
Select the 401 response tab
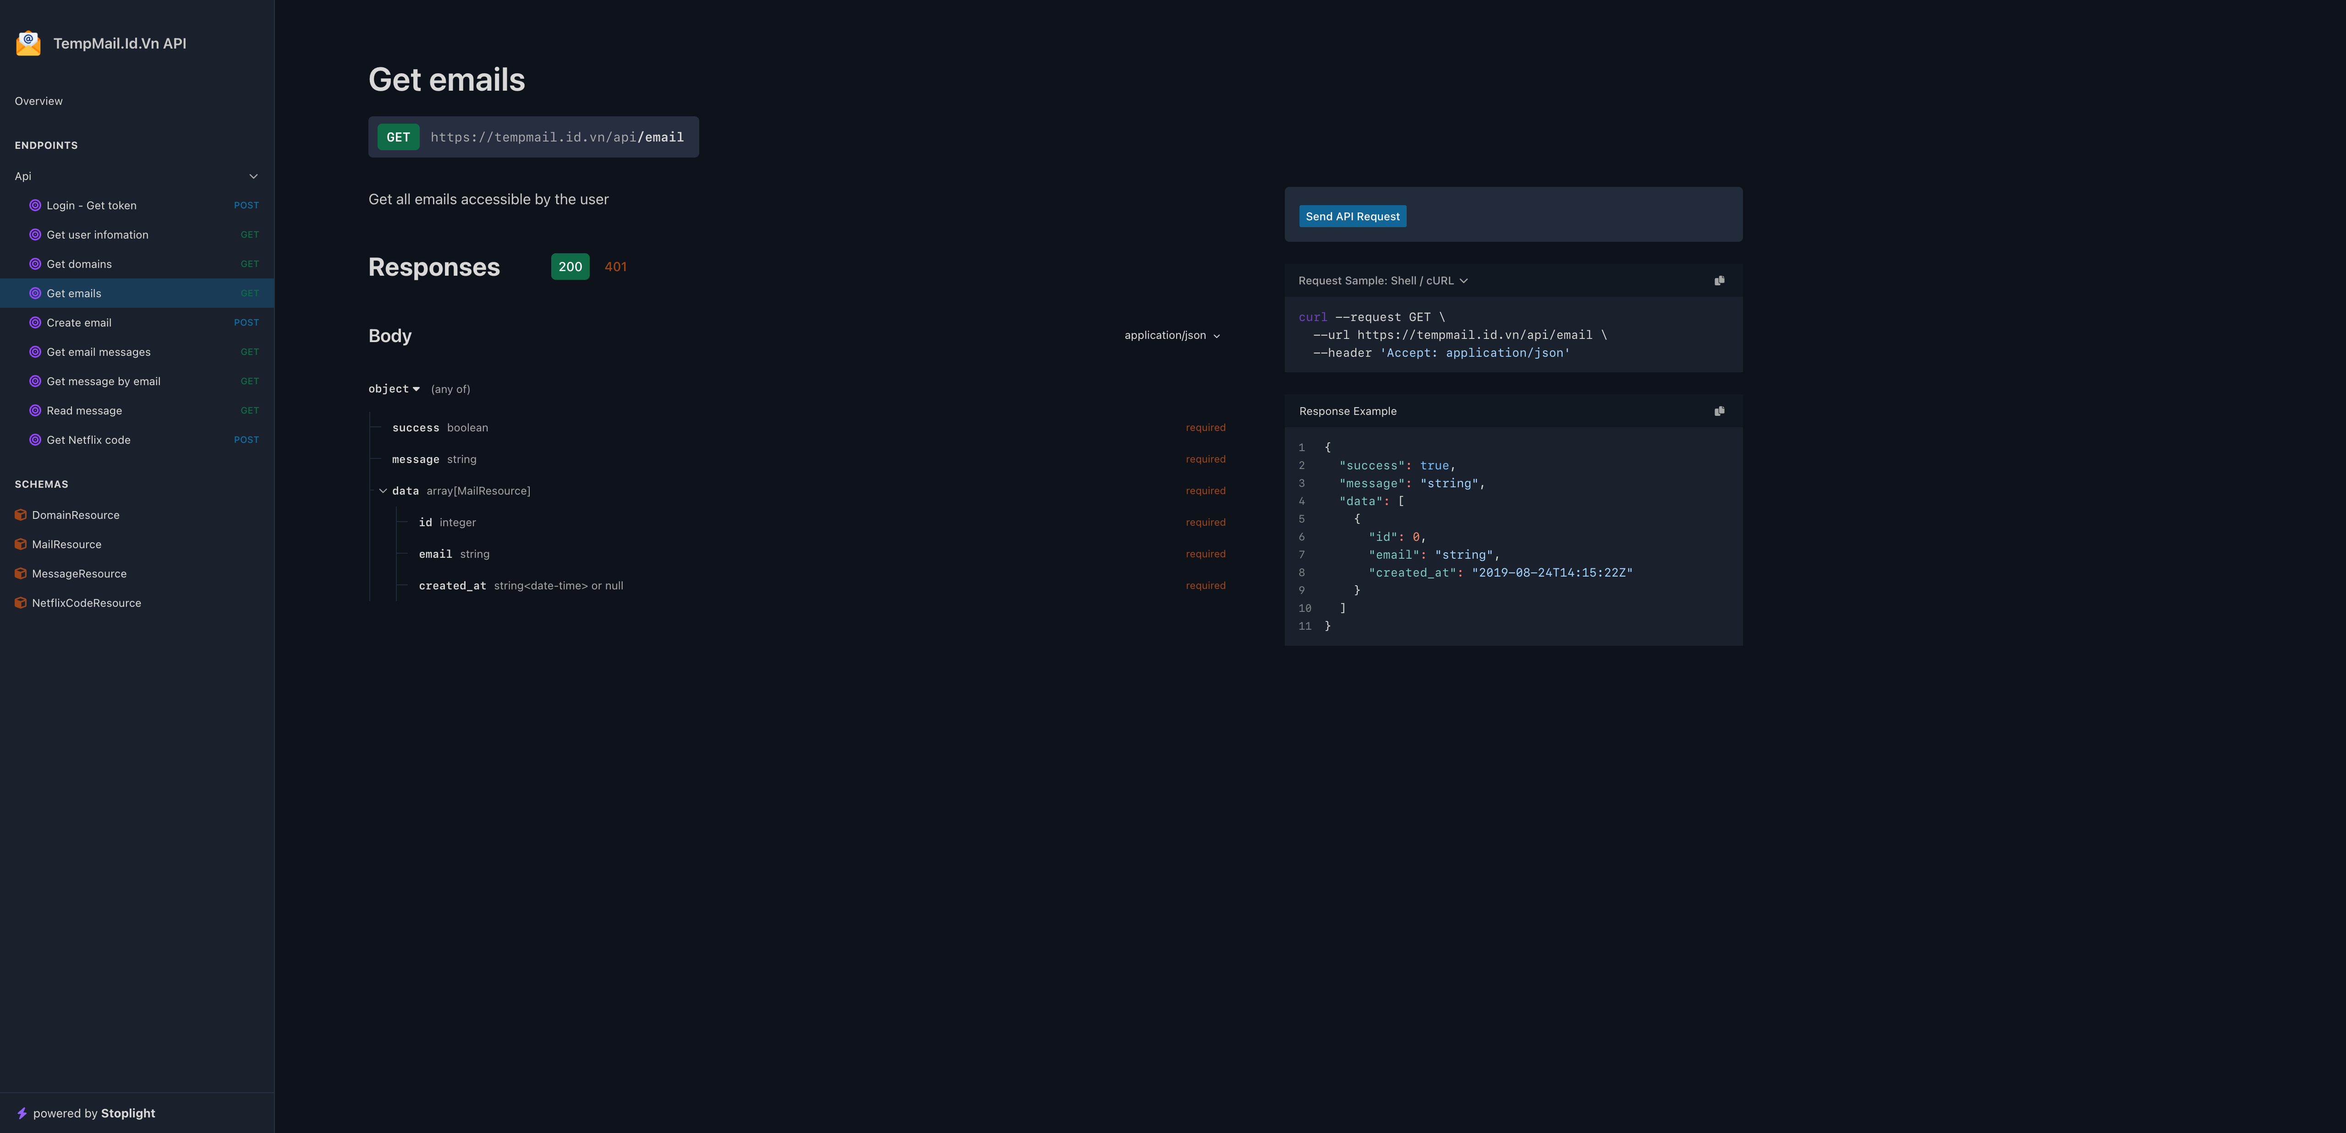(x=616, y=267)
